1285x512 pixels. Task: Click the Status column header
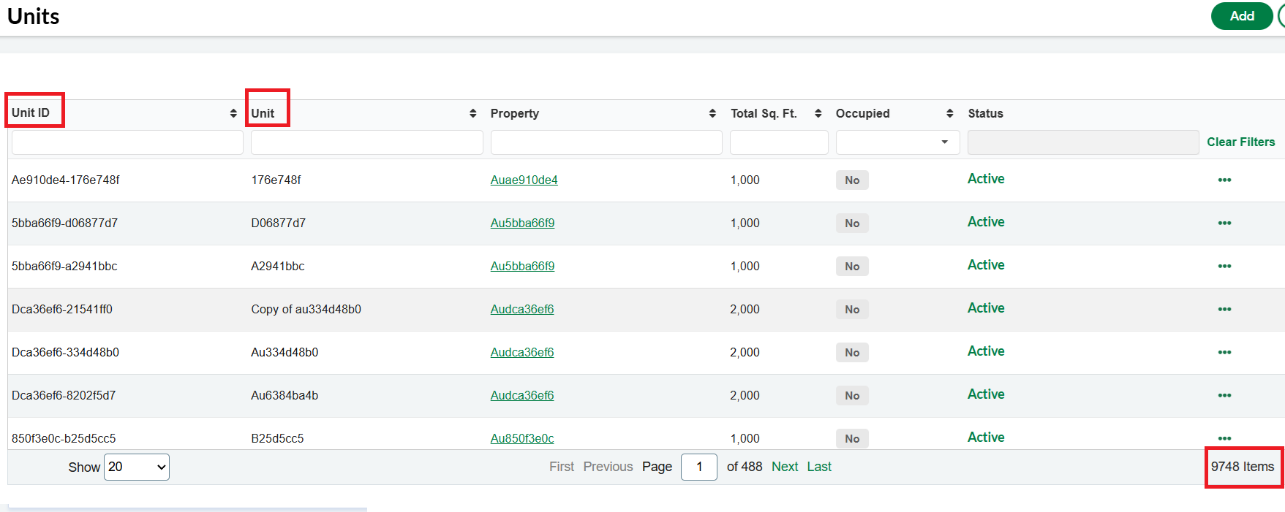point(985,113)
